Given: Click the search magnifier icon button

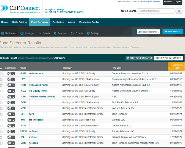Looking at the screenshot, I should 179,11.
